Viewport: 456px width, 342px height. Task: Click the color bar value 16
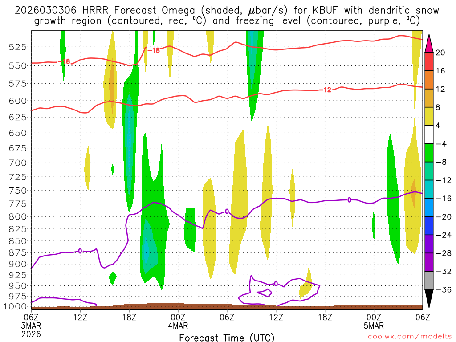click(440, 71)
